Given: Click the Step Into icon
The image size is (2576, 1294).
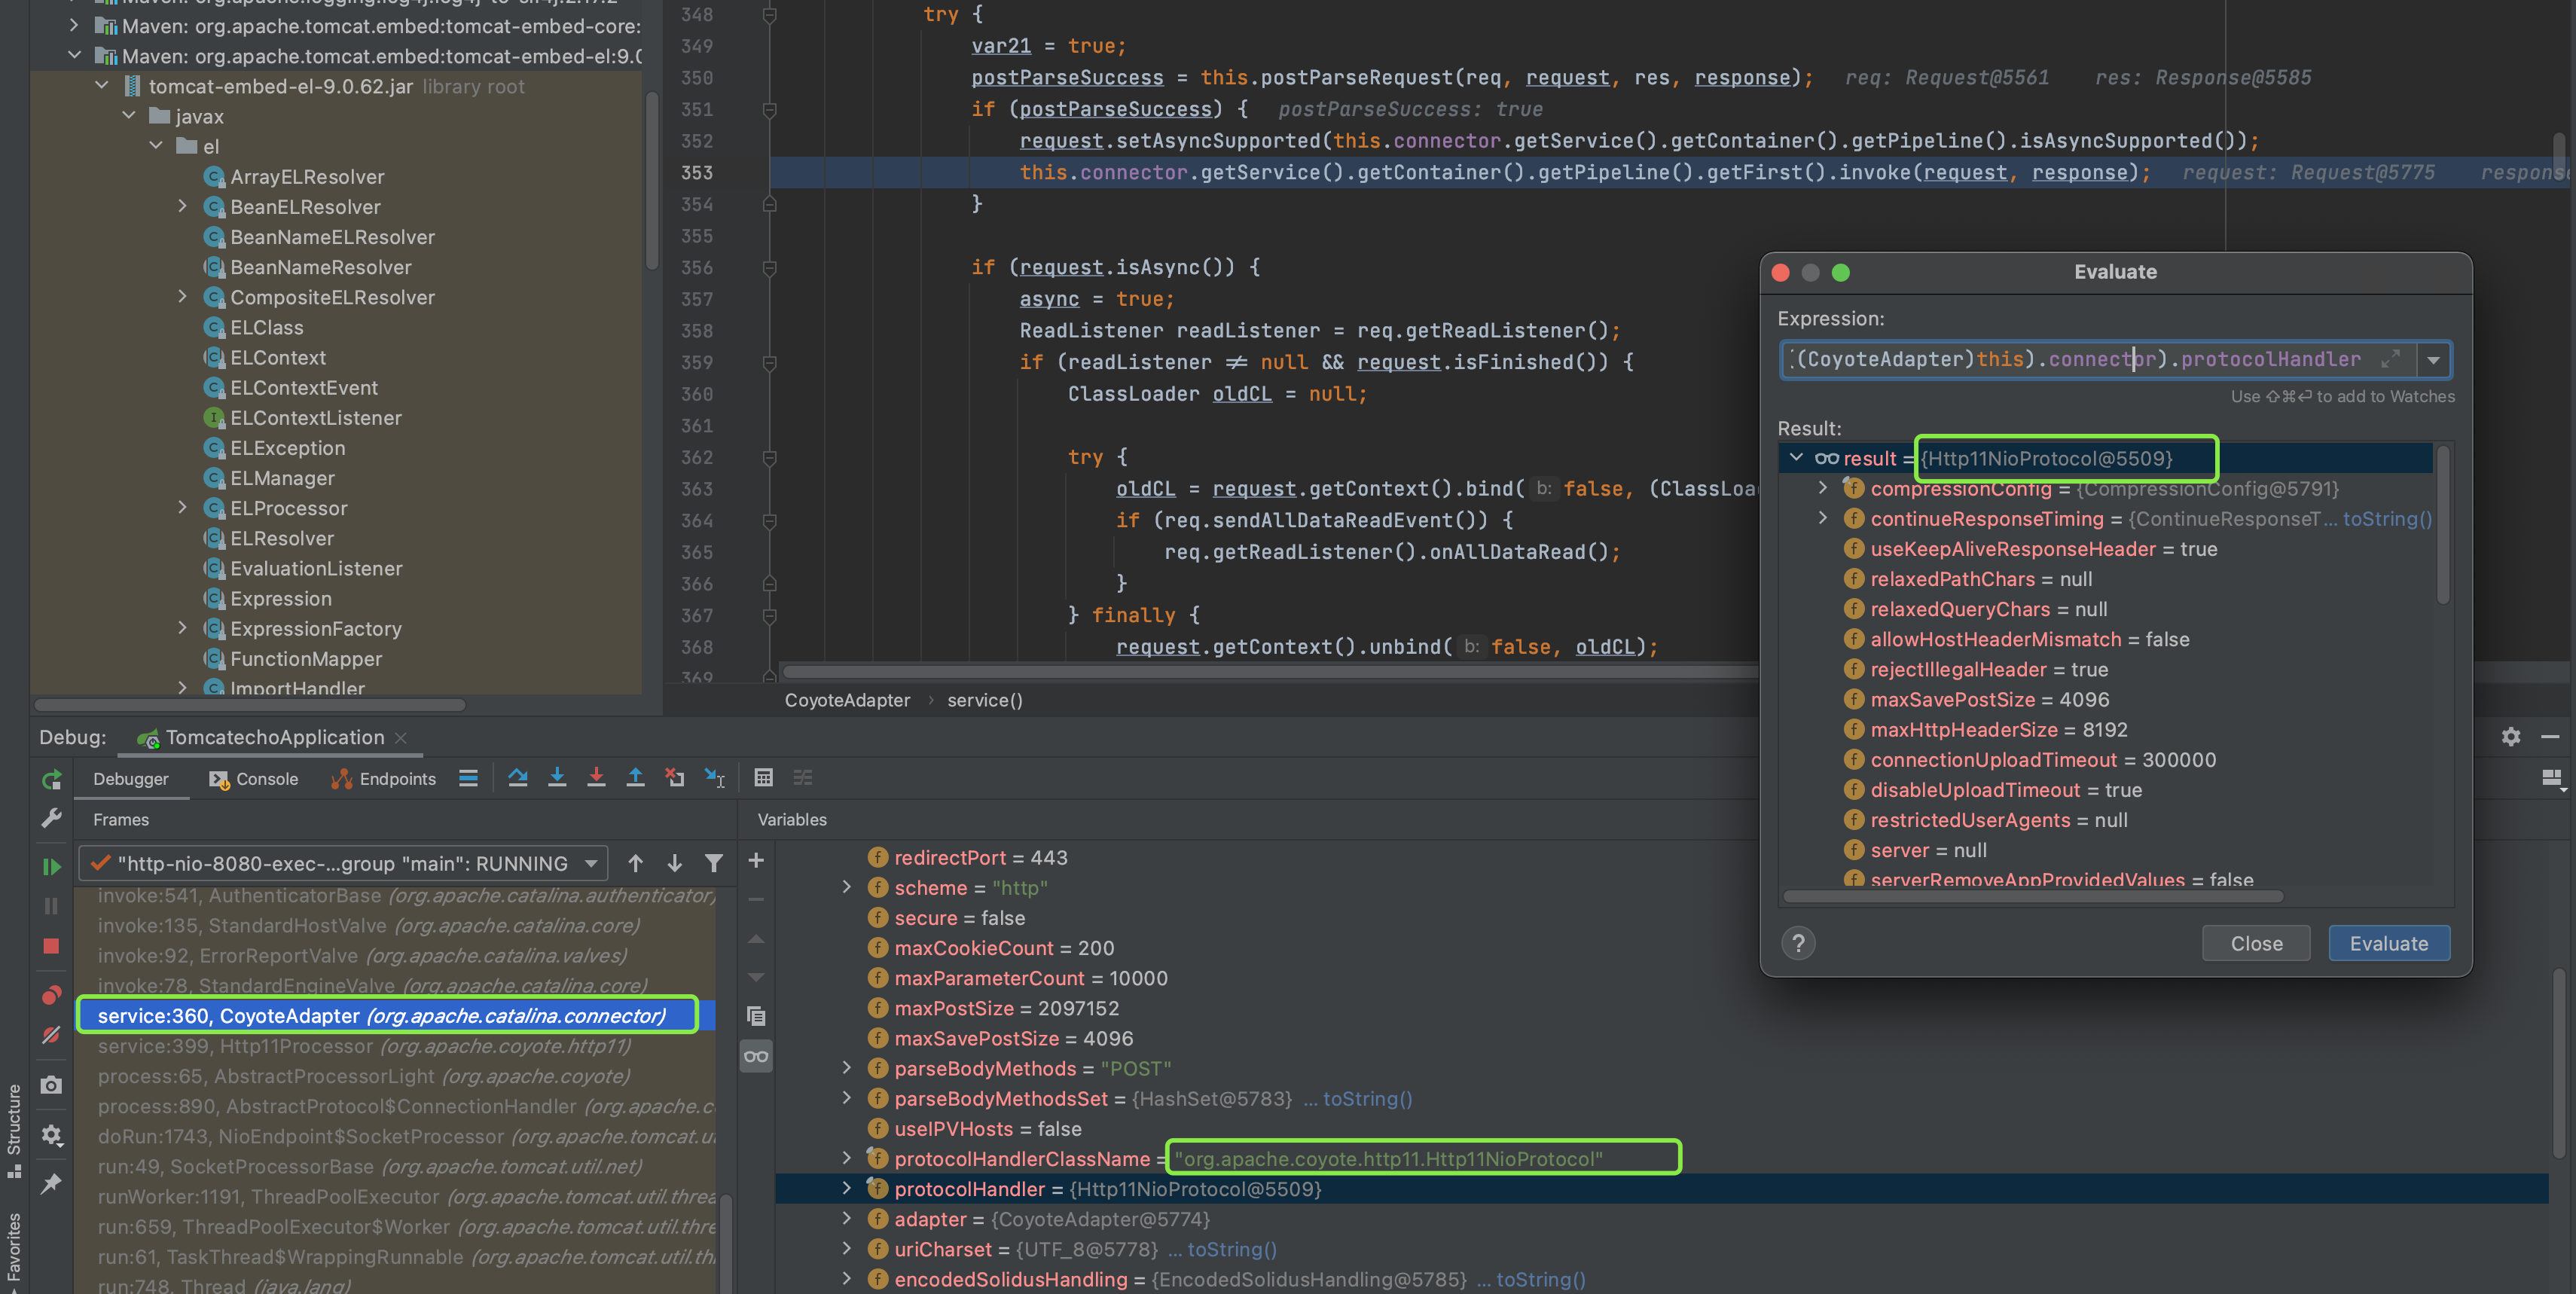Looking at the screenshot, I should pos(557,778).
